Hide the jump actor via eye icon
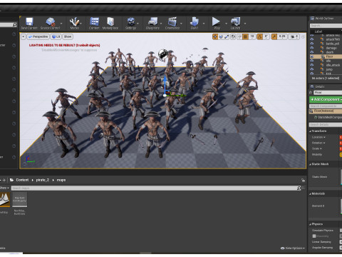Screen dimensions: 342x257 coord(312,69)
